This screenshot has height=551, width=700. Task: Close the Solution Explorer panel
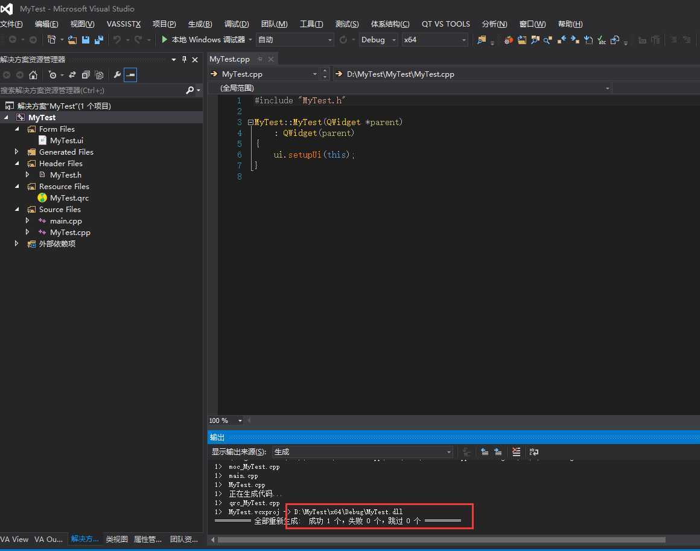(195, 59)
